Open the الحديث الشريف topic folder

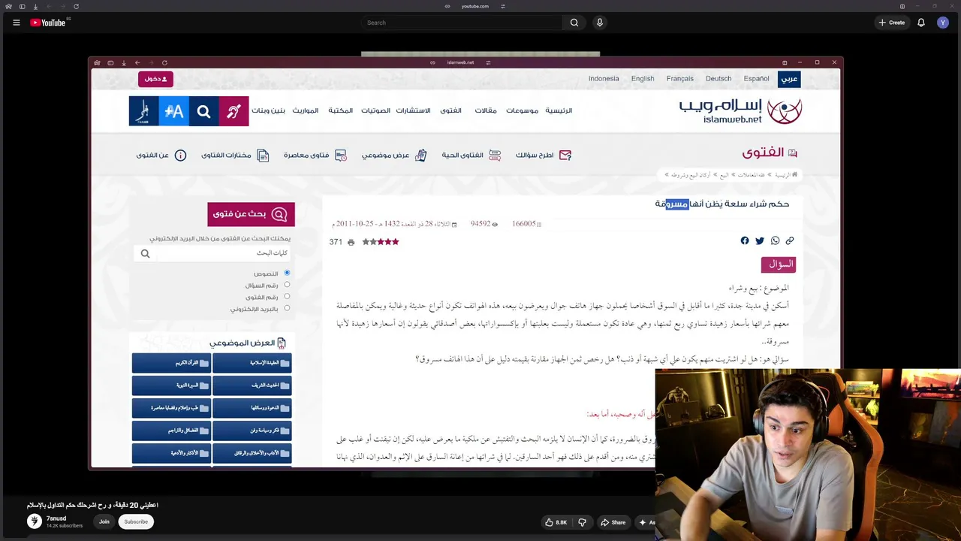tap(252, 385)
